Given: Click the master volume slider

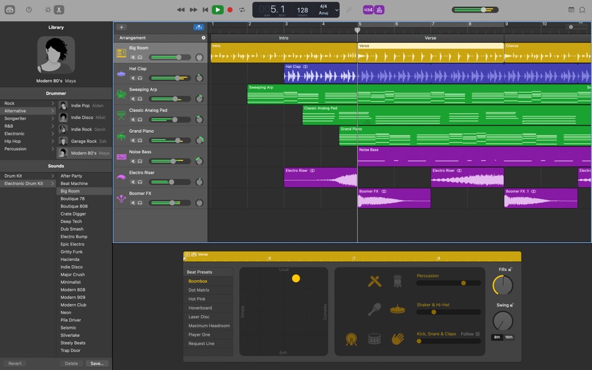Looking at the screenshot, I should [483, 9].
